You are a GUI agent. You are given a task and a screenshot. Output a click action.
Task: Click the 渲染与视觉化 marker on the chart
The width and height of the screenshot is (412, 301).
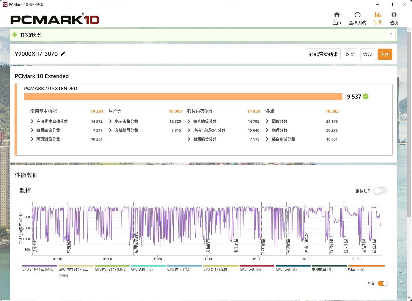306,242
